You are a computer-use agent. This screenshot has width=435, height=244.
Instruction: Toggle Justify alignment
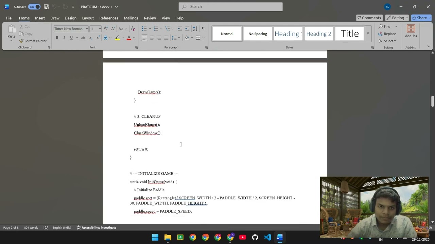(166, 38)
